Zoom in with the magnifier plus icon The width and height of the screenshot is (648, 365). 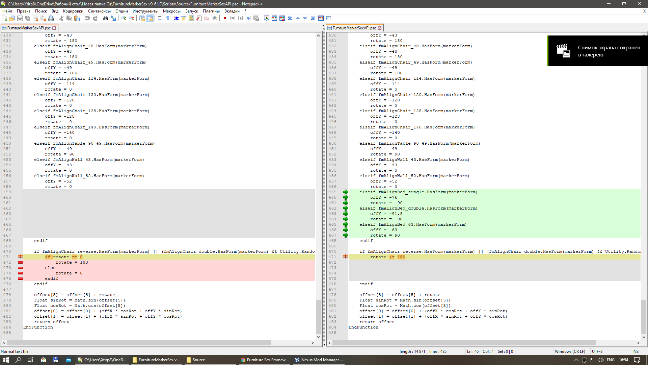click(124, 18)
